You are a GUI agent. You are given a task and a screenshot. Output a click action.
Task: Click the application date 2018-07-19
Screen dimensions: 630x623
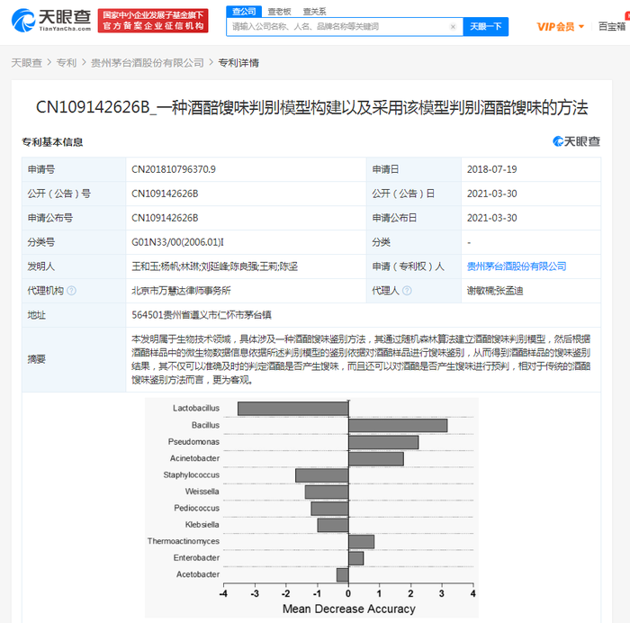tap(491, 169)
